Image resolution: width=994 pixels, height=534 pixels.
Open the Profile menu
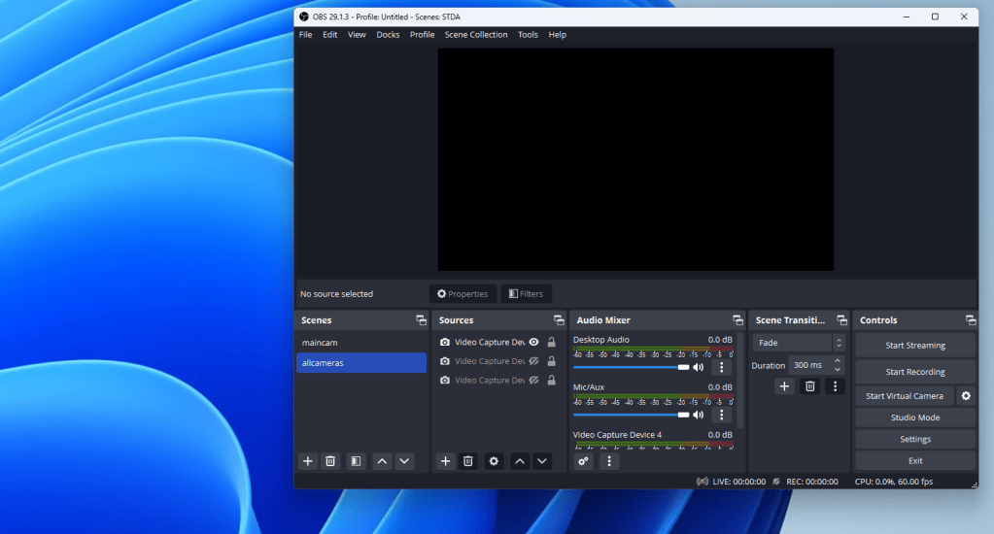423,35
